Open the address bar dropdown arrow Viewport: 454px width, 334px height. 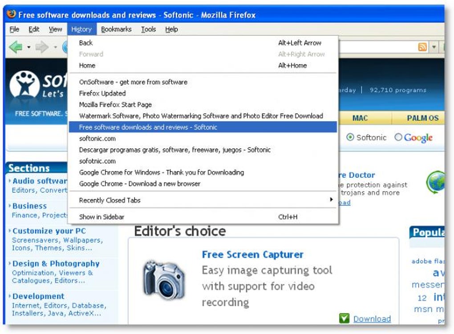coord(434,47)
